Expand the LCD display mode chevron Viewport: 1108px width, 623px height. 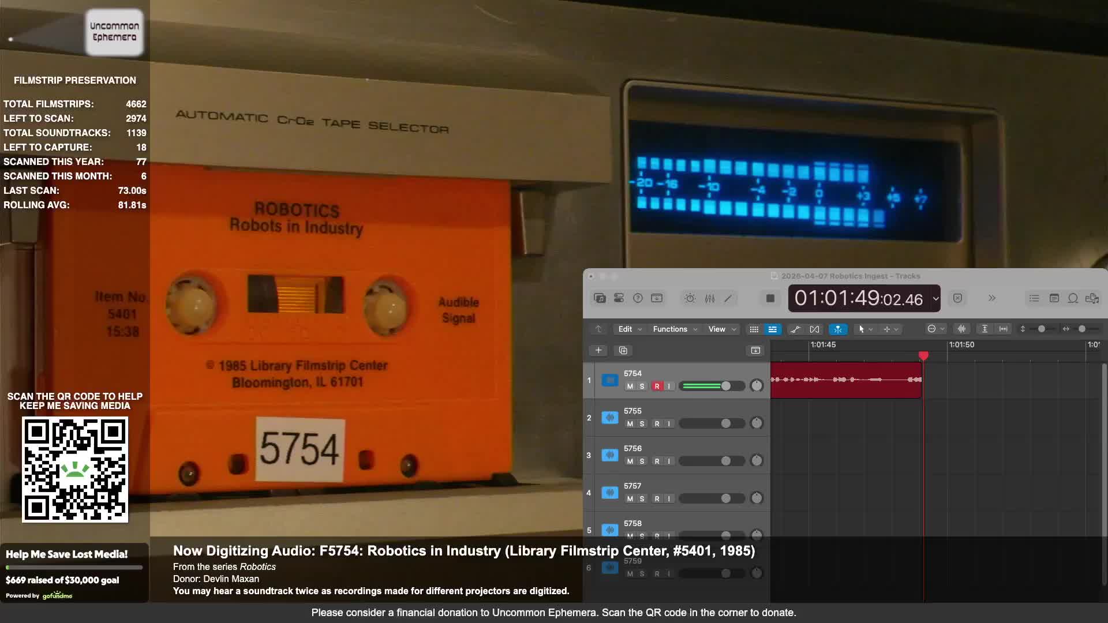935,299
